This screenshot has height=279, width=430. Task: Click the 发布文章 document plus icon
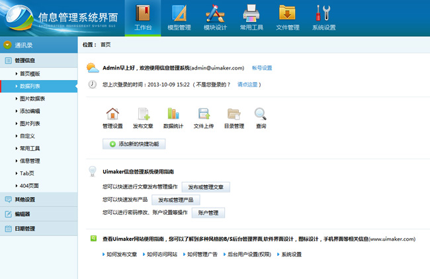coord(144,114)
